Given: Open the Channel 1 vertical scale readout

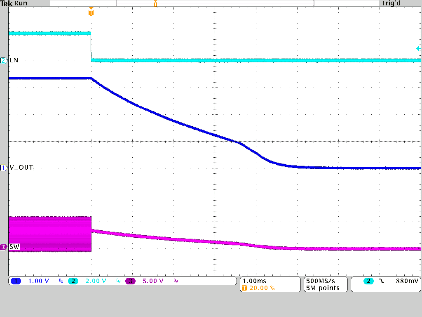Looking at the screenshot, I should 37,281.
